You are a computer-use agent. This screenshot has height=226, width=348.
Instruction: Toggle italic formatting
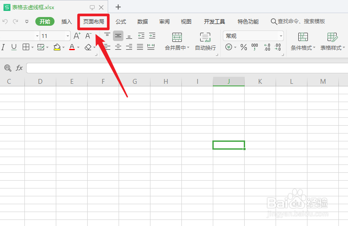click(x=3, y=47)
